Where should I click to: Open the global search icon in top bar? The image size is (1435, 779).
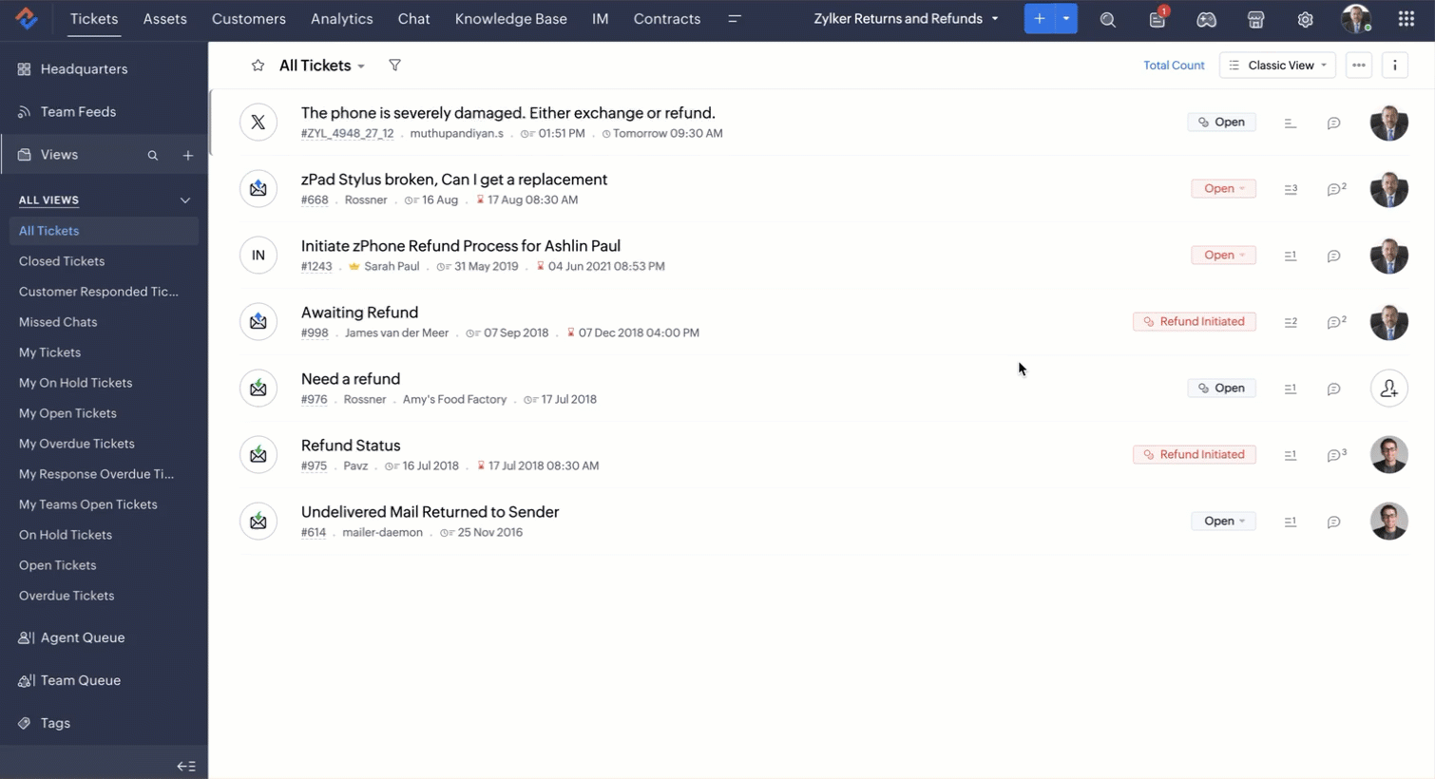1107,19
